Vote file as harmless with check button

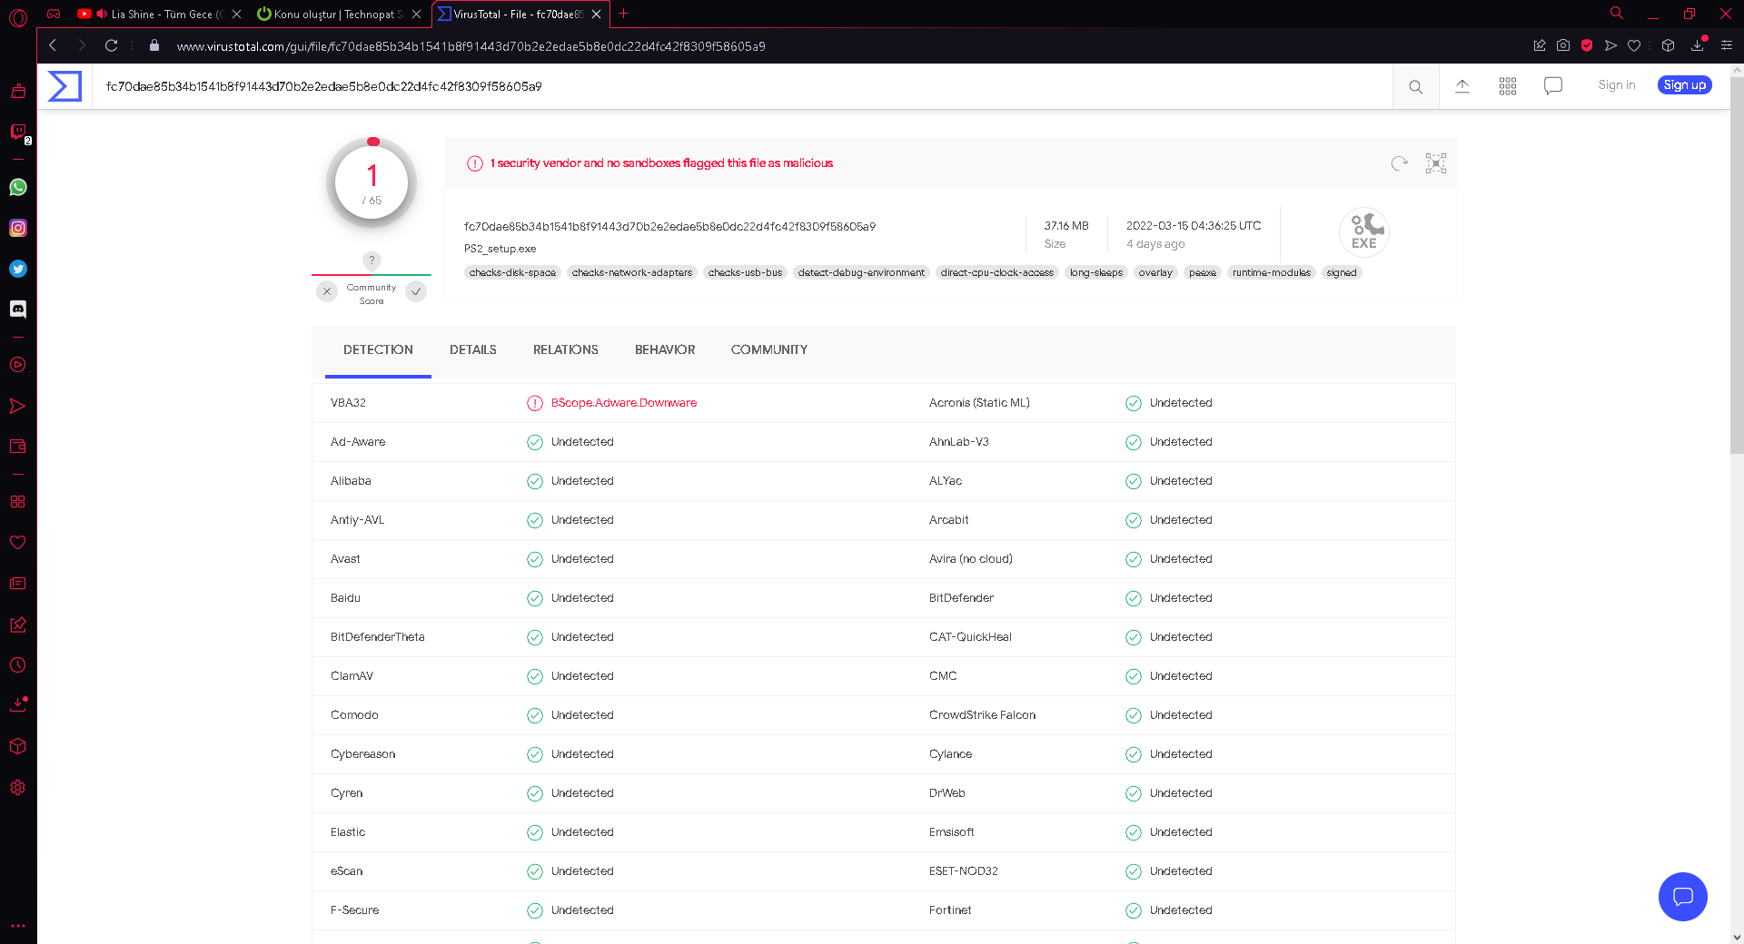click(416, 291)
